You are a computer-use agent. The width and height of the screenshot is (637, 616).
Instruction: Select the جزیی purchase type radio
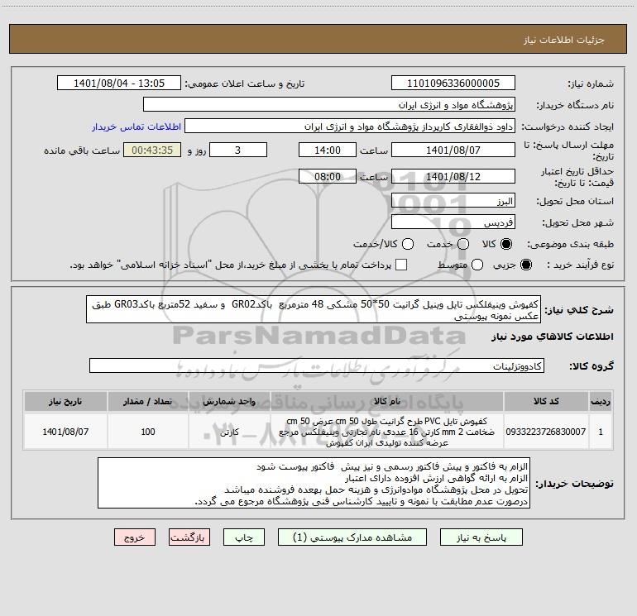click(x=525, y=265)
